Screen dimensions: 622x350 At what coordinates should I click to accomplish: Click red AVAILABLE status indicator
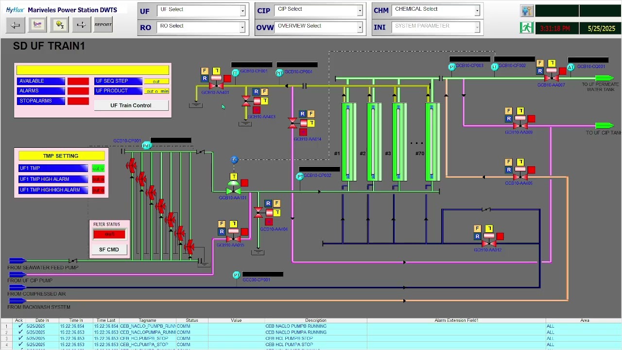tap(78, 81)
